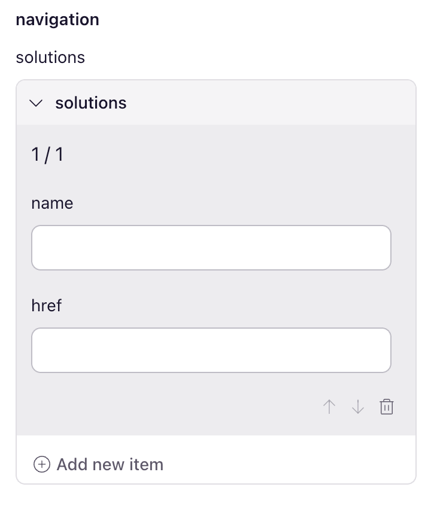Delete the solutions item with trash icon
The height and width of the screenshot is (505, 437).
pos(386,407)
